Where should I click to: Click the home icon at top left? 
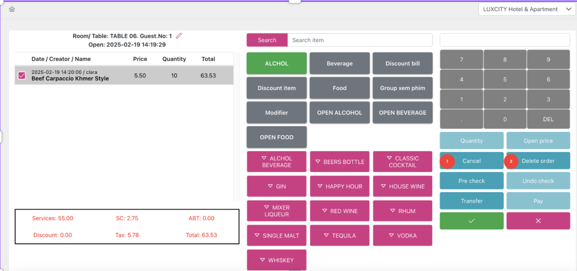click(x=12, y=9)
